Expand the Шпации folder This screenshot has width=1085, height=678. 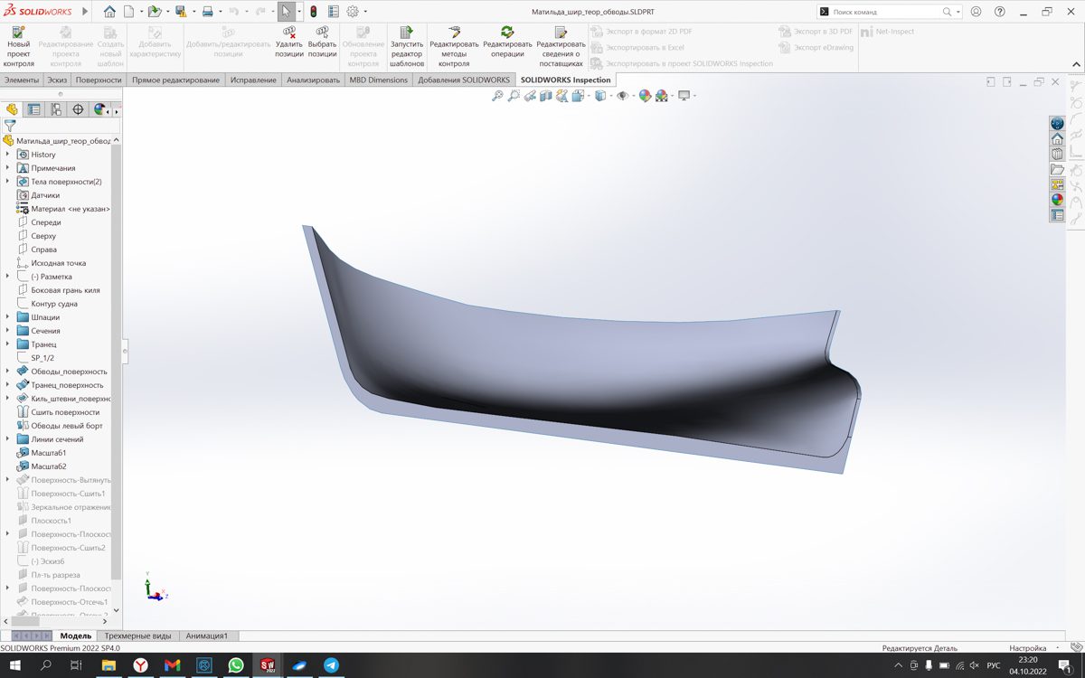(x=8, y=317)
